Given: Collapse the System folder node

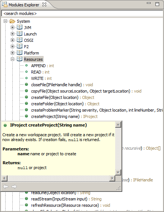Looking at the screenshot, I should click(x=5, y=21).
